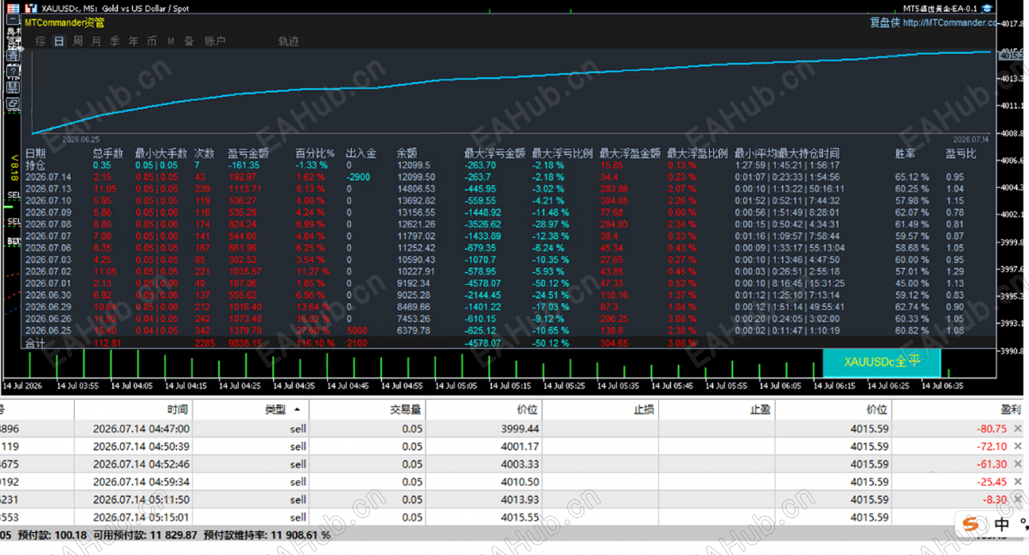Image resolution: width=1029 pixels, height=555 pixels.
Task: Click the 4015 current price label on axis
Action: tap(1011, 56)
